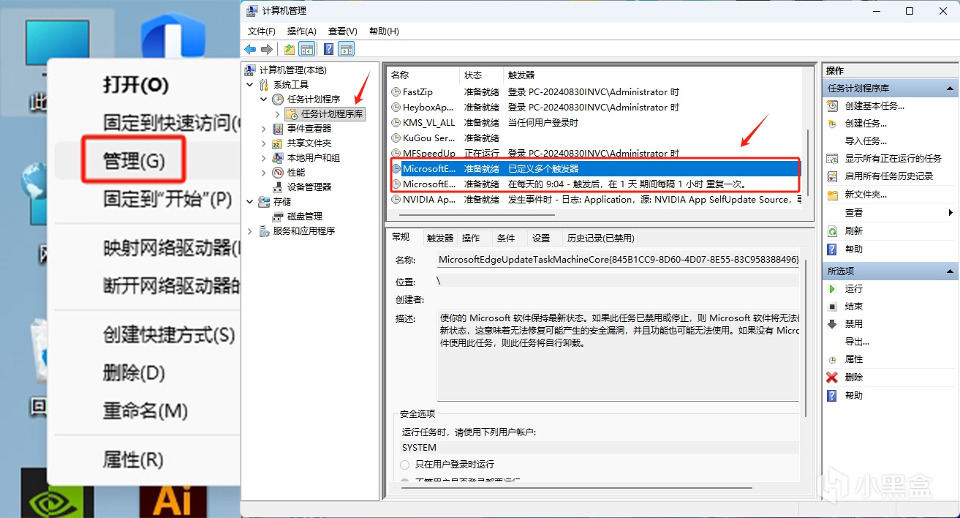This screenshot has width=960, height=518.
Task: Choose 属性(R) in the context menu
Action: pyautogui.click(x=132, y=459)
